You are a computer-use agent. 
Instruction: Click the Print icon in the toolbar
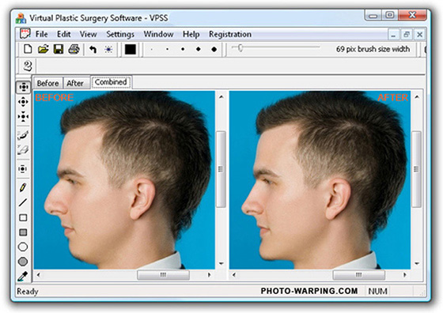pos(74,49)
